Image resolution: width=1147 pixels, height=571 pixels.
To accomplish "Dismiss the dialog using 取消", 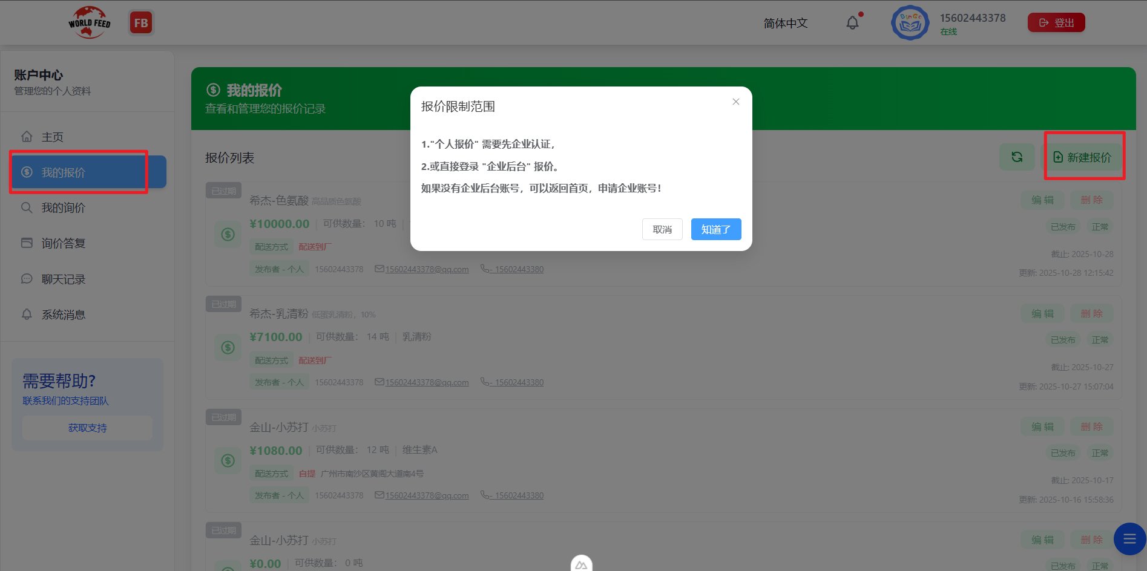I will [x=662, y=229].
